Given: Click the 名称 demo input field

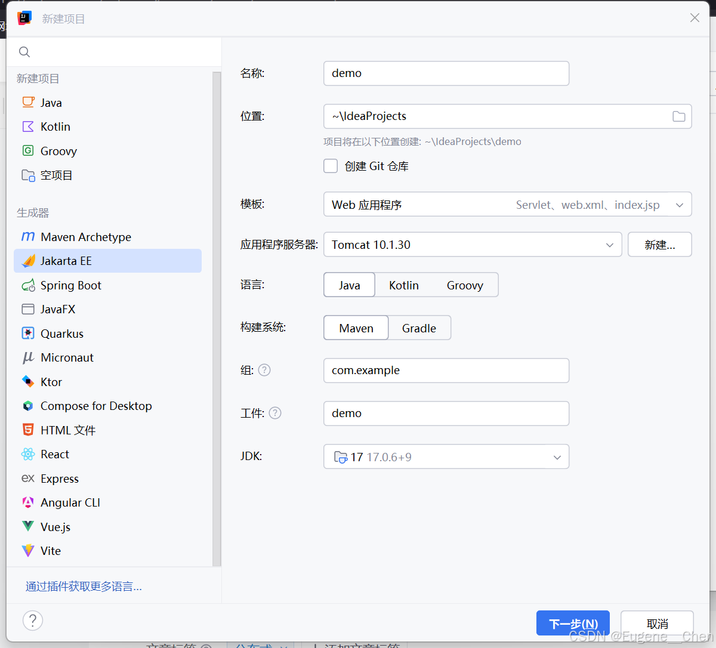Looking at the screenshot, I should [446, 73].
